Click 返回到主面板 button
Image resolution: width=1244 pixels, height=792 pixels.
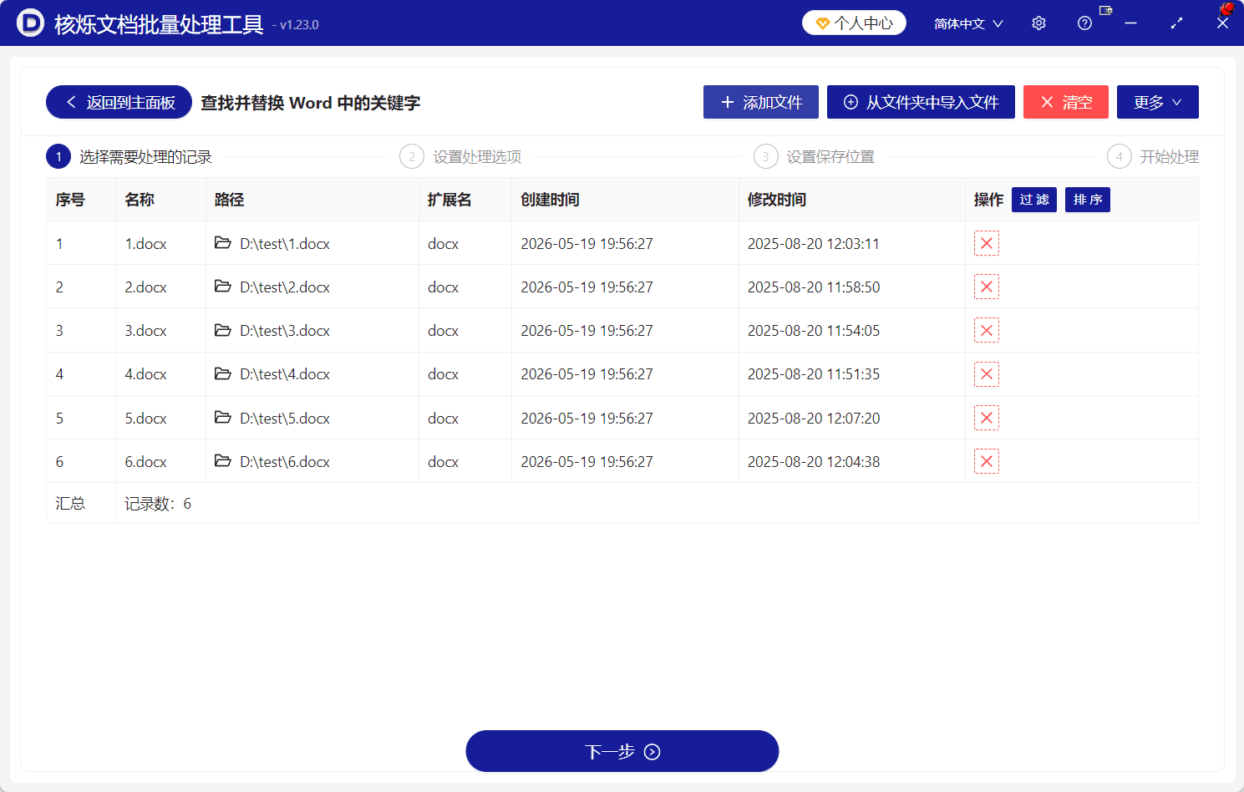tap(119, 102)
